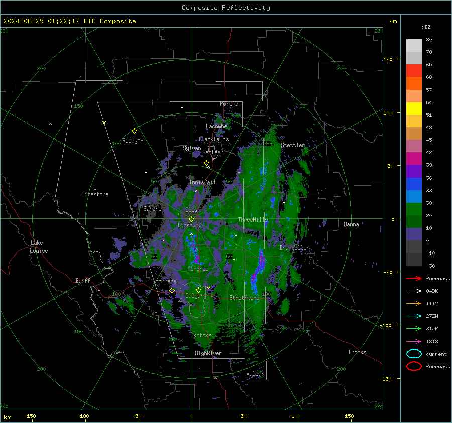Click the Airdrie city label
This screenshot has height=423, width=452.
click(198, 269)
